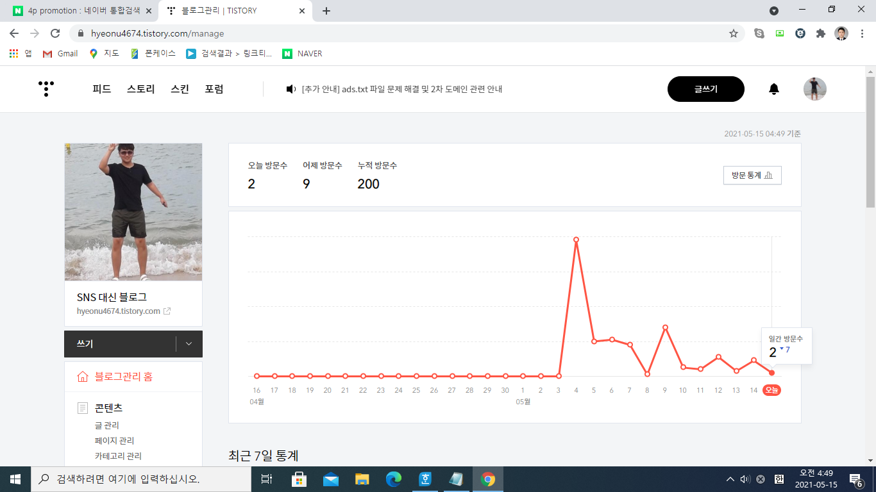The height and width of the screenshot is (492, 876).
Task: Open hyeonu4674.tistory.com blog link
Action: tap(119, 311)
